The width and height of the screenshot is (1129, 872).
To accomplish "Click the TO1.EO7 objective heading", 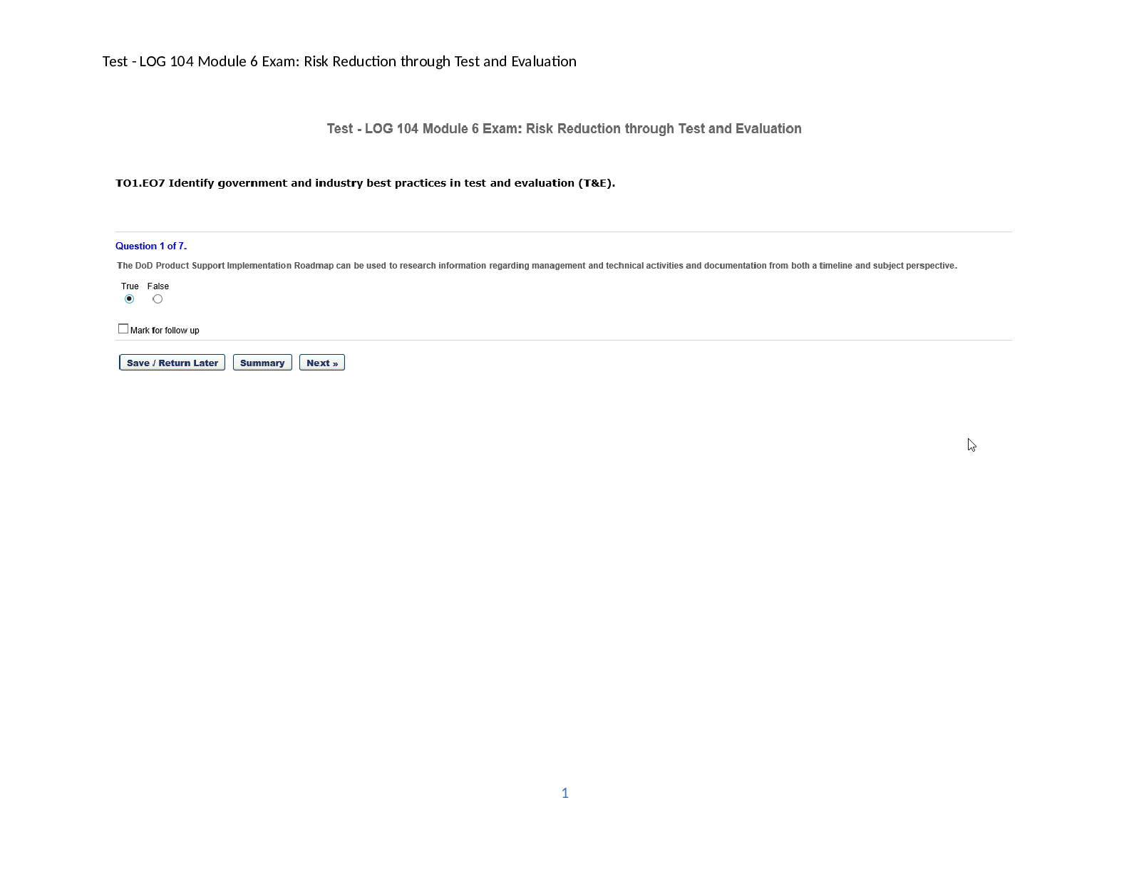I will [365, 183].
